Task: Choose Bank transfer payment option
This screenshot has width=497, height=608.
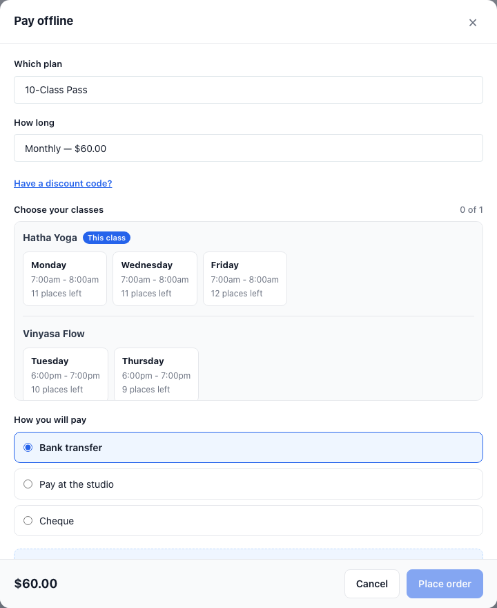Action: (248, 448)
